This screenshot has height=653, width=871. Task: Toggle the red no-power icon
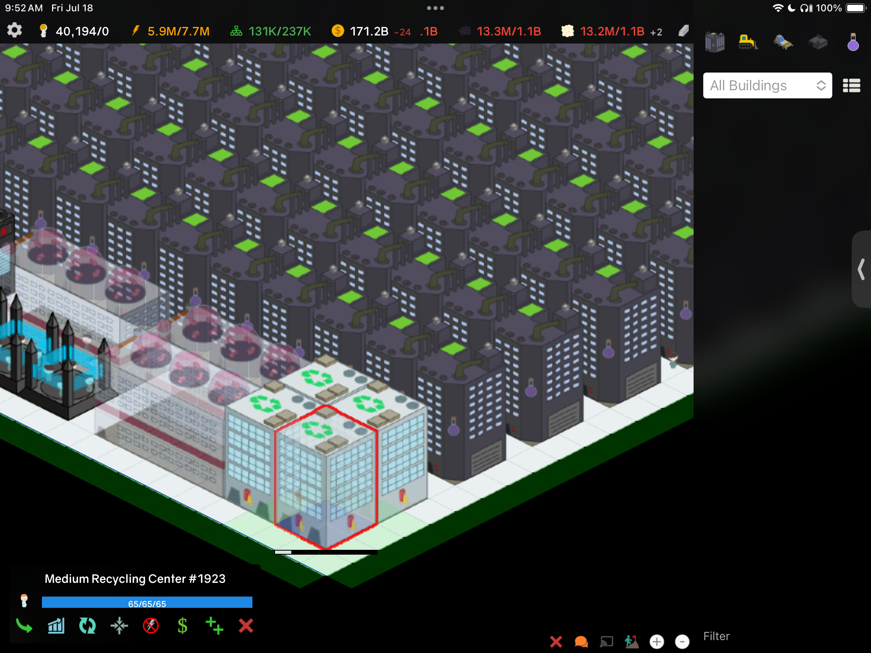tap(151, 626)
